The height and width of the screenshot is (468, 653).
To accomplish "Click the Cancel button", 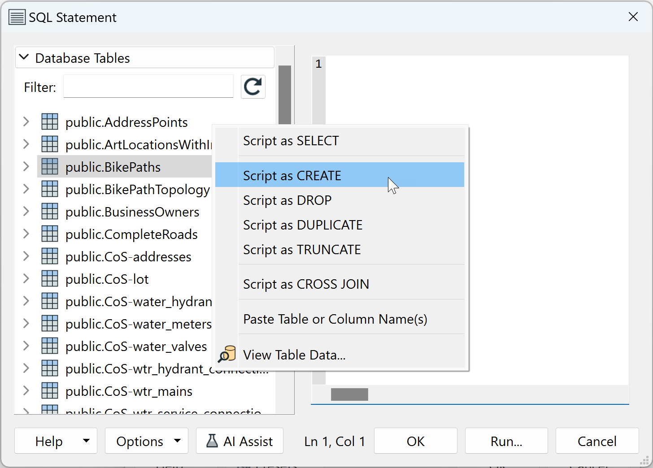I will click(596, 441).
